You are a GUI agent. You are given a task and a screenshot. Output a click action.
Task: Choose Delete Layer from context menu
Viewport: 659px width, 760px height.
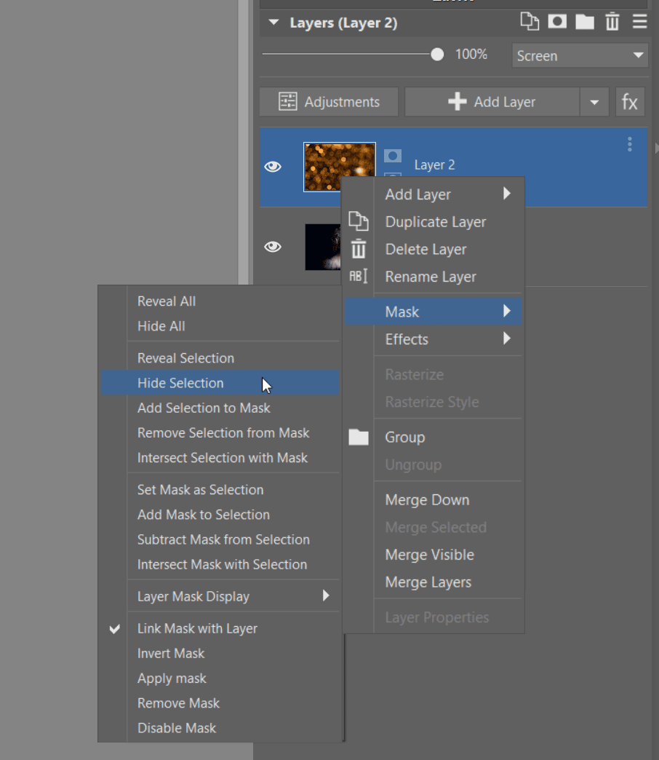click(426, 250)
